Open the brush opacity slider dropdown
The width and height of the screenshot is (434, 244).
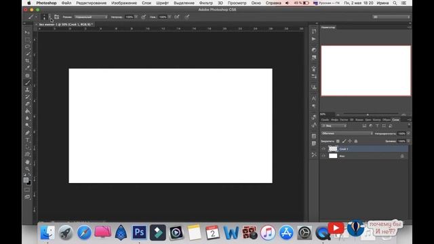point(136,17)
